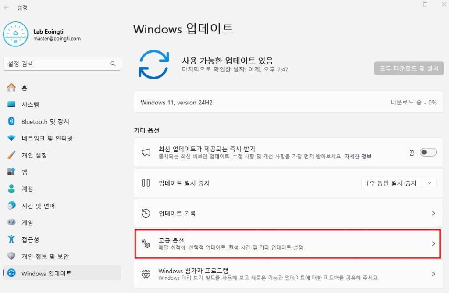This screenshot has width=449, height=293.
Task: Click the 개인 정보 및 보안 shield icon
Action: (11, 256)
